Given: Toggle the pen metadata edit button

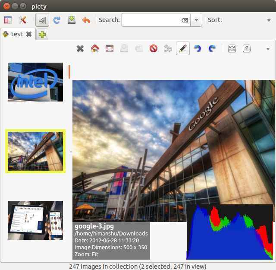Looking at the screenshot, I should (183, 48).
